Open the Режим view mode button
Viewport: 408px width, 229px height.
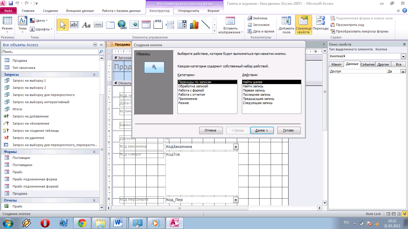pos(7,25)
